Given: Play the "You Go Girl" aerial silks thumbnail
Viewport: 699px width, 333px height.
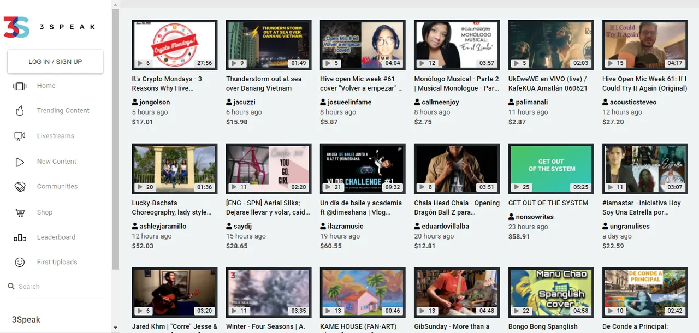Looking at the screenshot, I should (x=269, y=169).
